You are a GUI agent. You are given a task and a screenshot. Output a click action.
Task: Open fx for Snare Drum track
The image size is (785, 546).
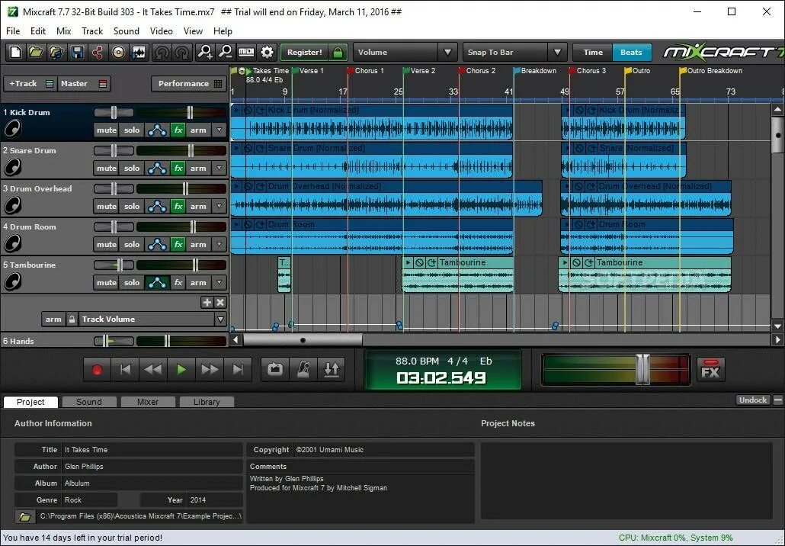pyautogui.click(x=178, y=169)
